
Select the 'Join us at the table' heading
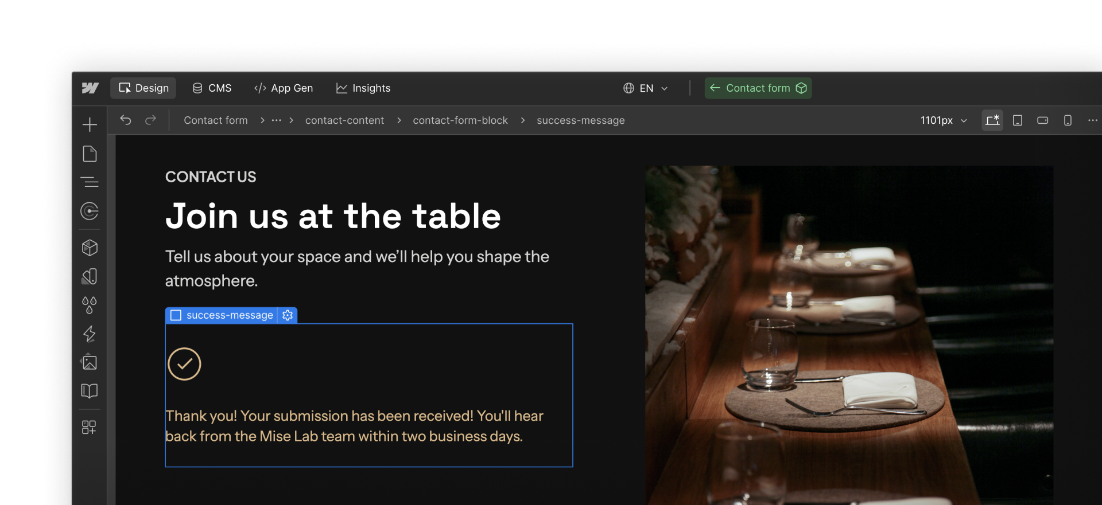(x=333, y=216)
